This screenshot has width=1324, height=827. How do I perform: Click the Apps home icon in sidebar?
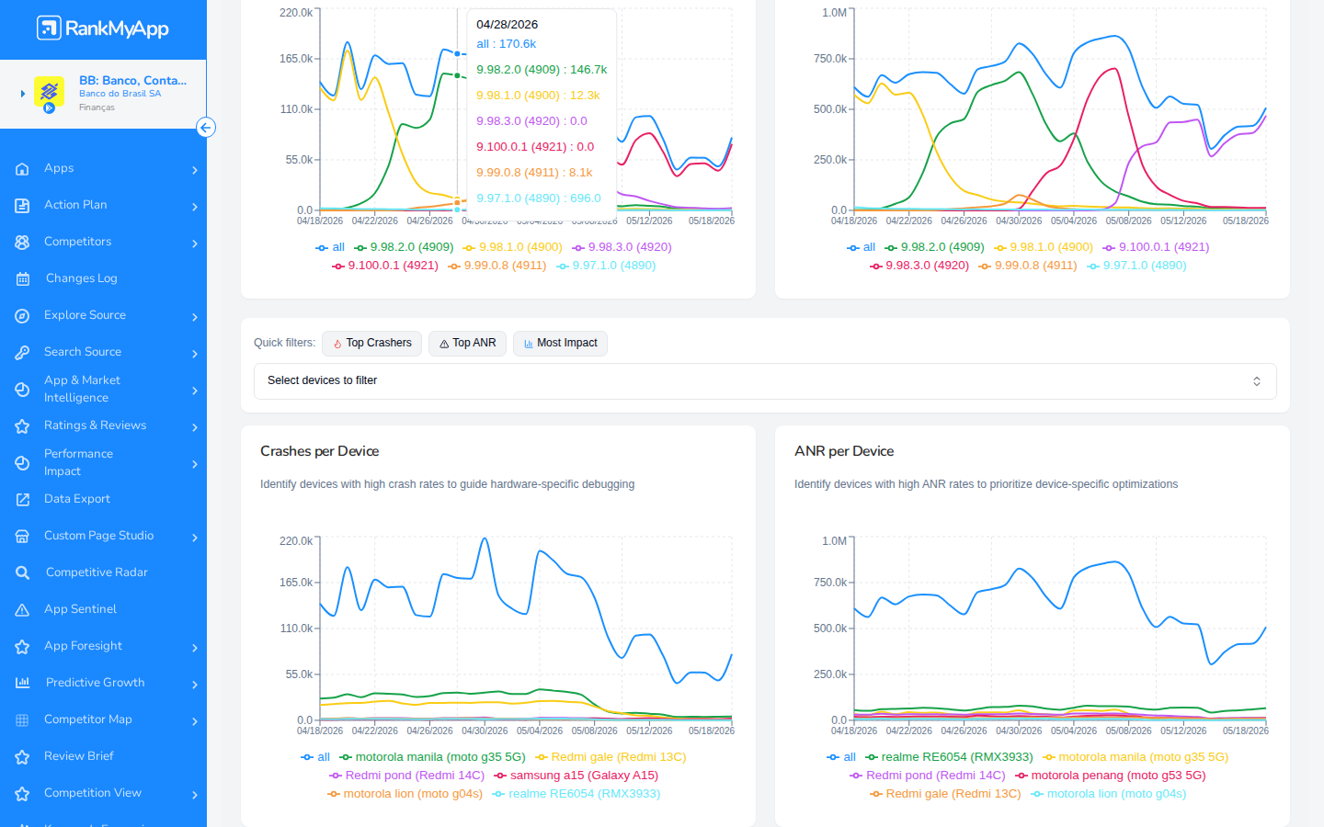pyautogui.click(x=22, y=169)
